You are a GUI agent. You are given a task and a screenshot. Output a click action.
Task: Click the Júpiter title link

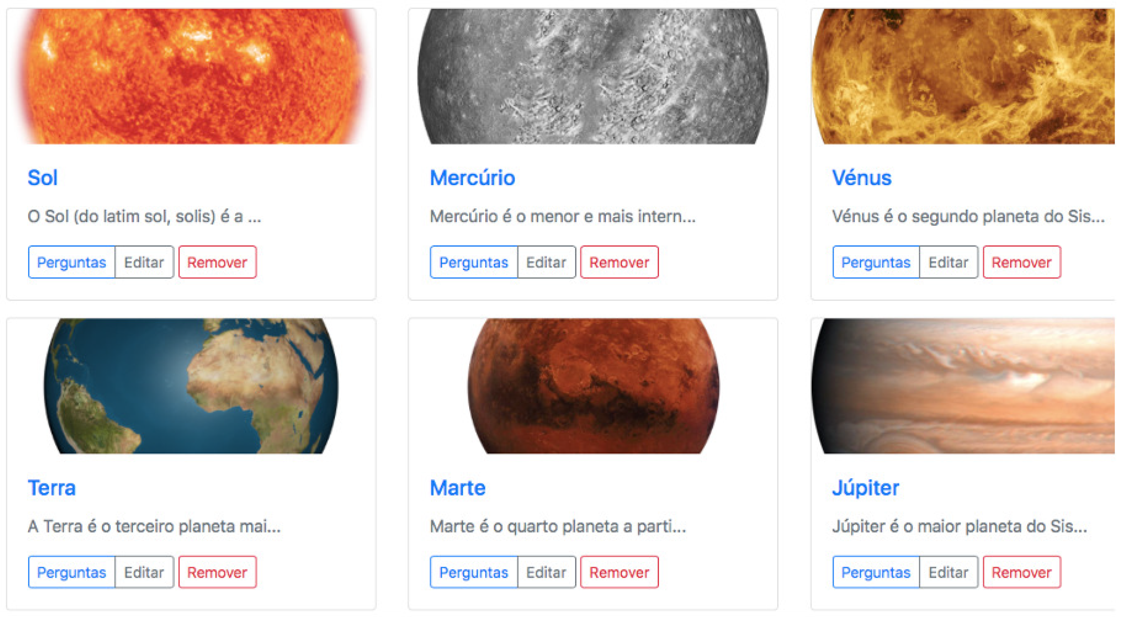pyautogui.click(x=865, y=488)
